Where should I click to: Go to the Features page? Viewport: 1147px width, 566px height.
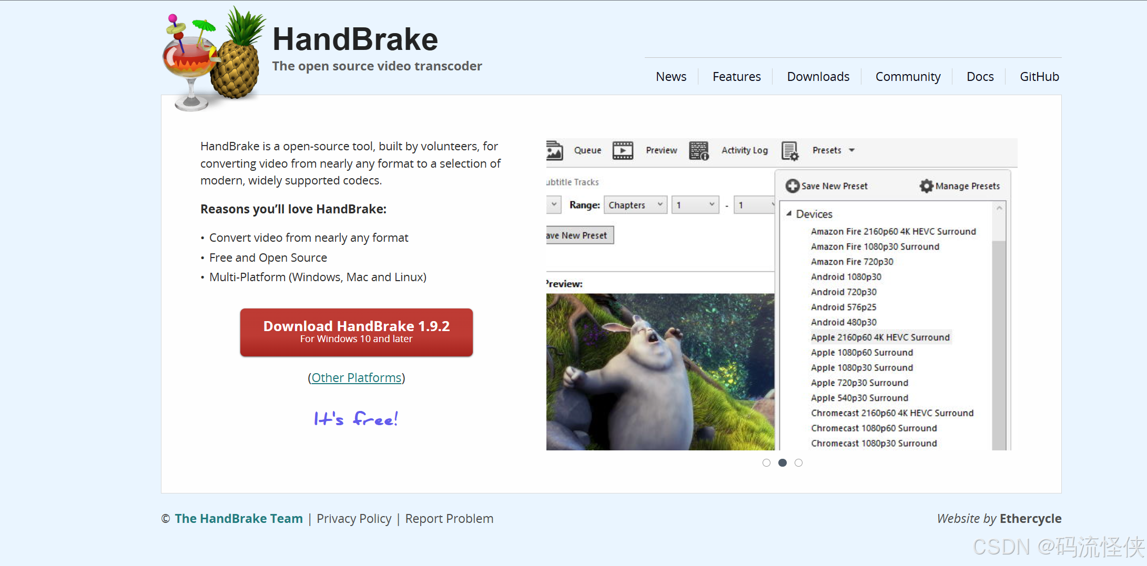point(736,77)
